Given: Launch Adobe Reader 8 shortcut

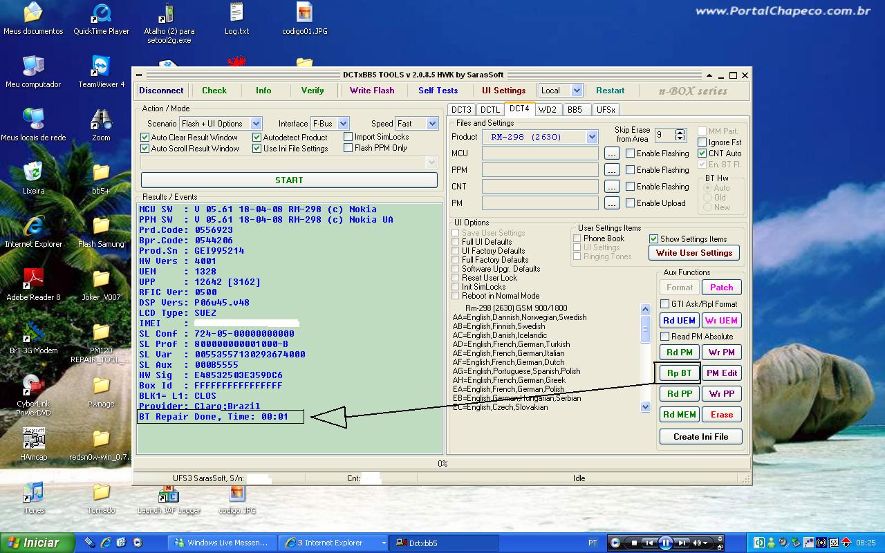Looking at the screenshot, I should pos(33,285).
